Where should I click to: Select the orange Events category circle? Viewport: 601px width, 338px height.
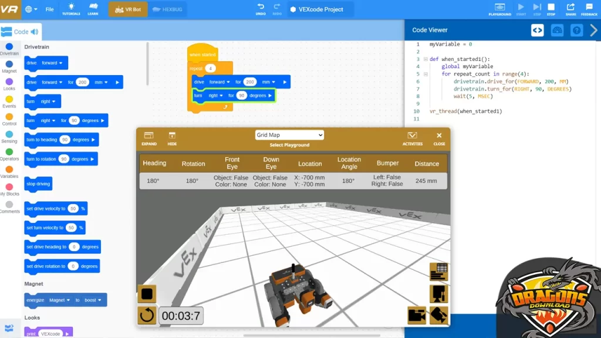point(9,100)
